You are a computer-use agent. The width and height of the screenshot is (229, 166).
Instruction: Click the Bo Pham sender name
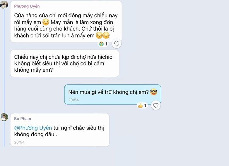[x=23, y=118]
